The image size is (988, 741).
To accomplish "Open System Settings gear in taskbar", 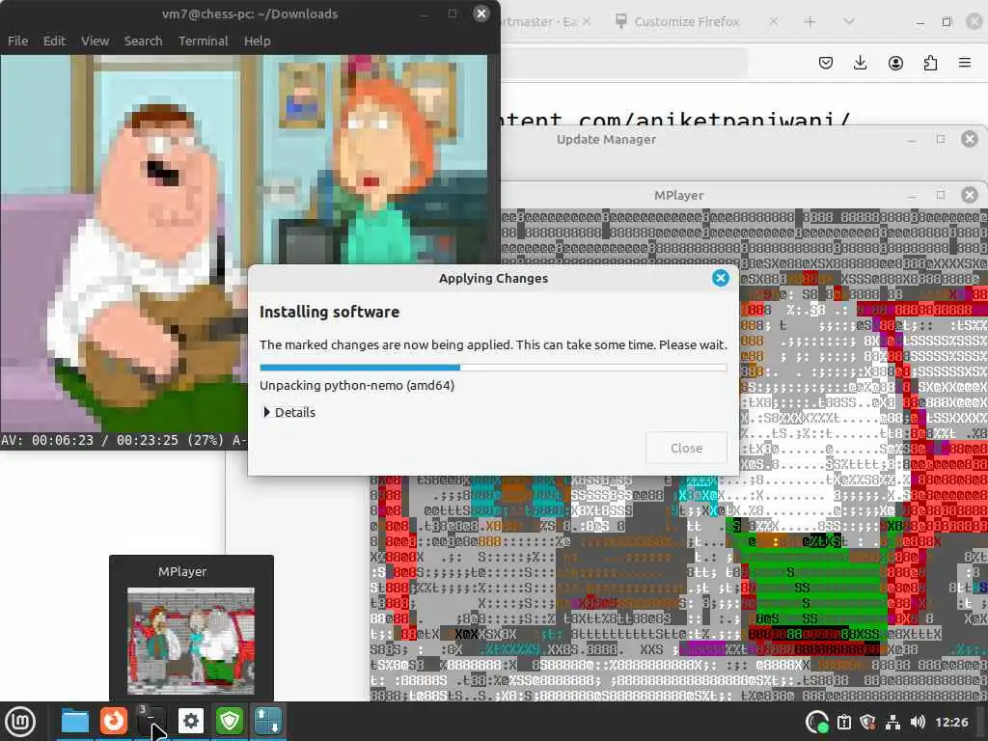I will click(191, 721).
